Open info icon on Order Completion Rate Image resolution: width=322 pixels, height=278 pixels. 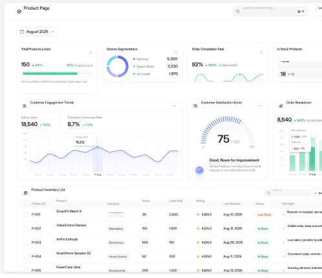point(261,52)
